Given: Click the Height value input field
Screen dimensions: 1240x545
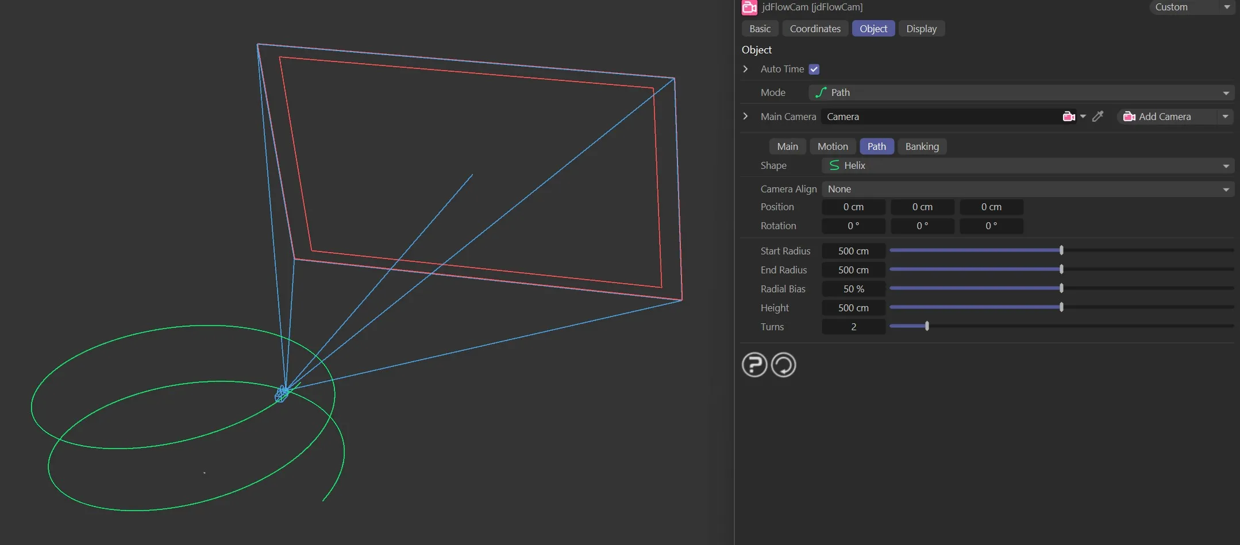Looking at the screenshot, I should pyautogui.click(x=853, y=308).
